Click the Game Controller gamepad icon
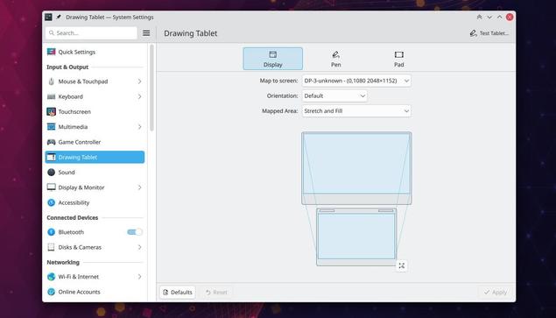Image resolution: width=556 pixels, height=318 pixels. click(x=51, y=142)
